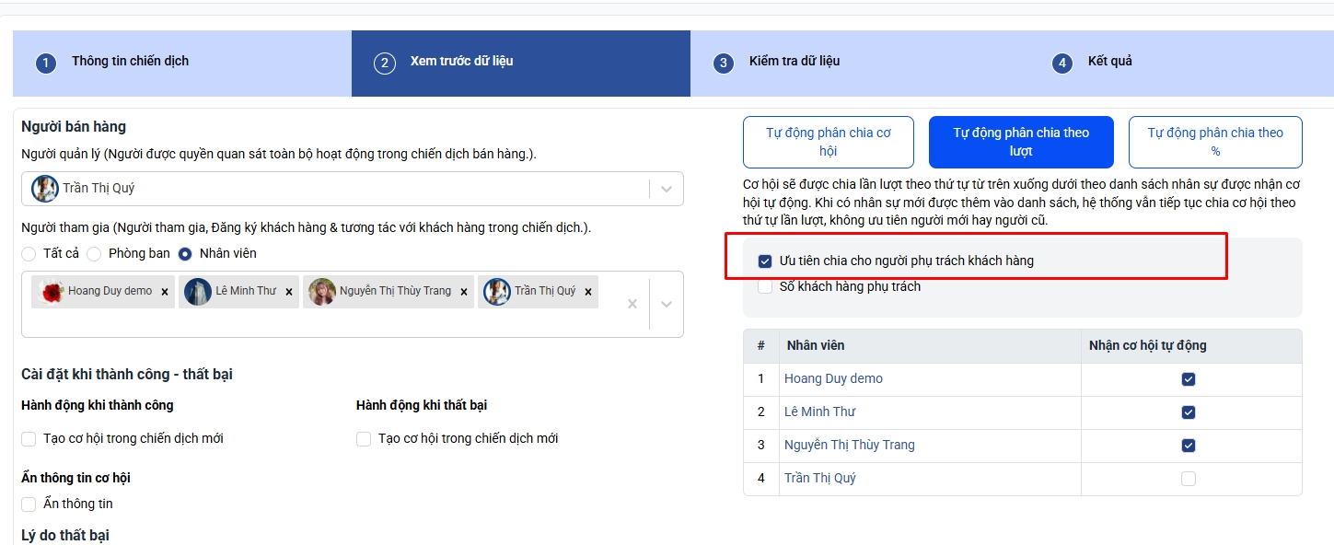This screenshot has width=1334, height=545.
Task: Open the participants list dropdown arrow
Action: coord(667,304)
